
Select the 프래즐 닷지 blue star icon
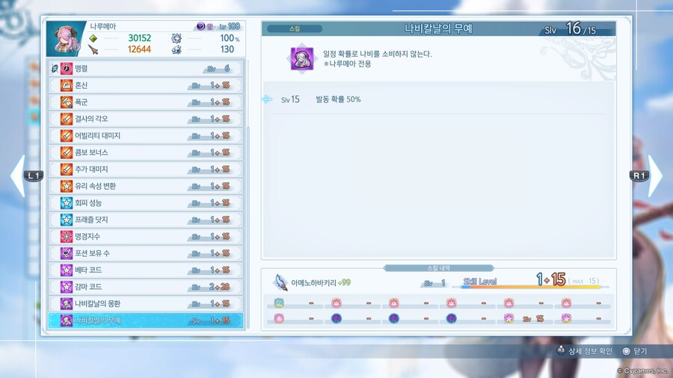point(66,220)
